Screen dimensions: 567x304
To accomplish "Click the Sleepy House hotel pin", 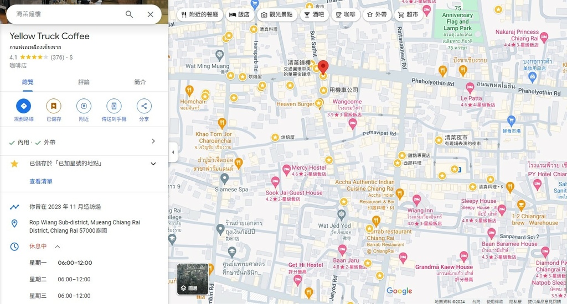I will tap(502, 210).
